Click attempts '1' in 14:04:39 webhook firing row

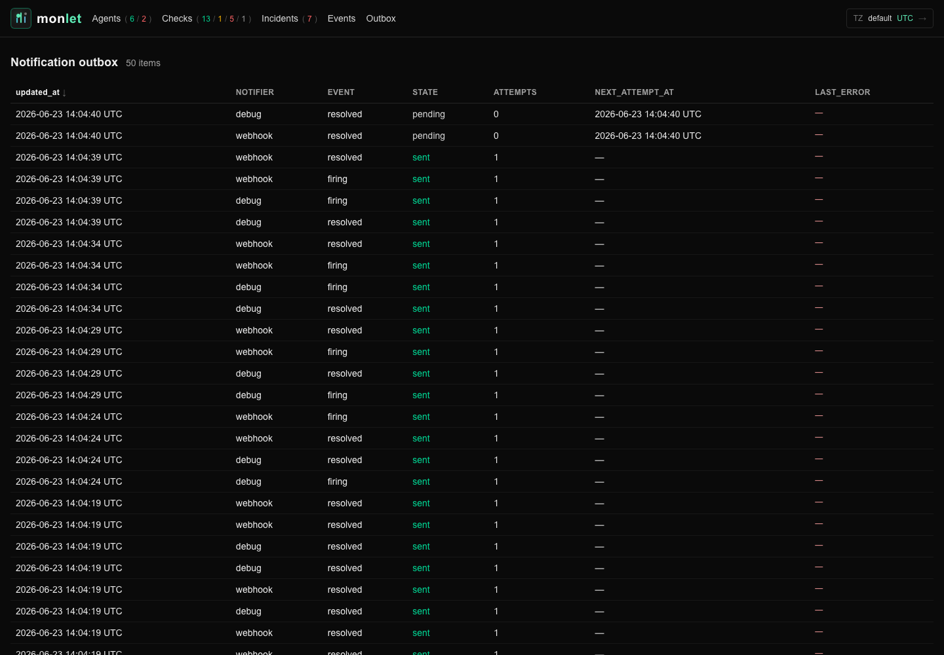496,179
